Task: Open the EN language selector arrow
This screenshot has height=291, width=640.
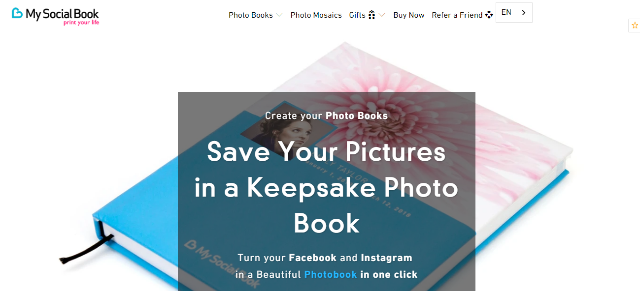Action: (523, 13)
